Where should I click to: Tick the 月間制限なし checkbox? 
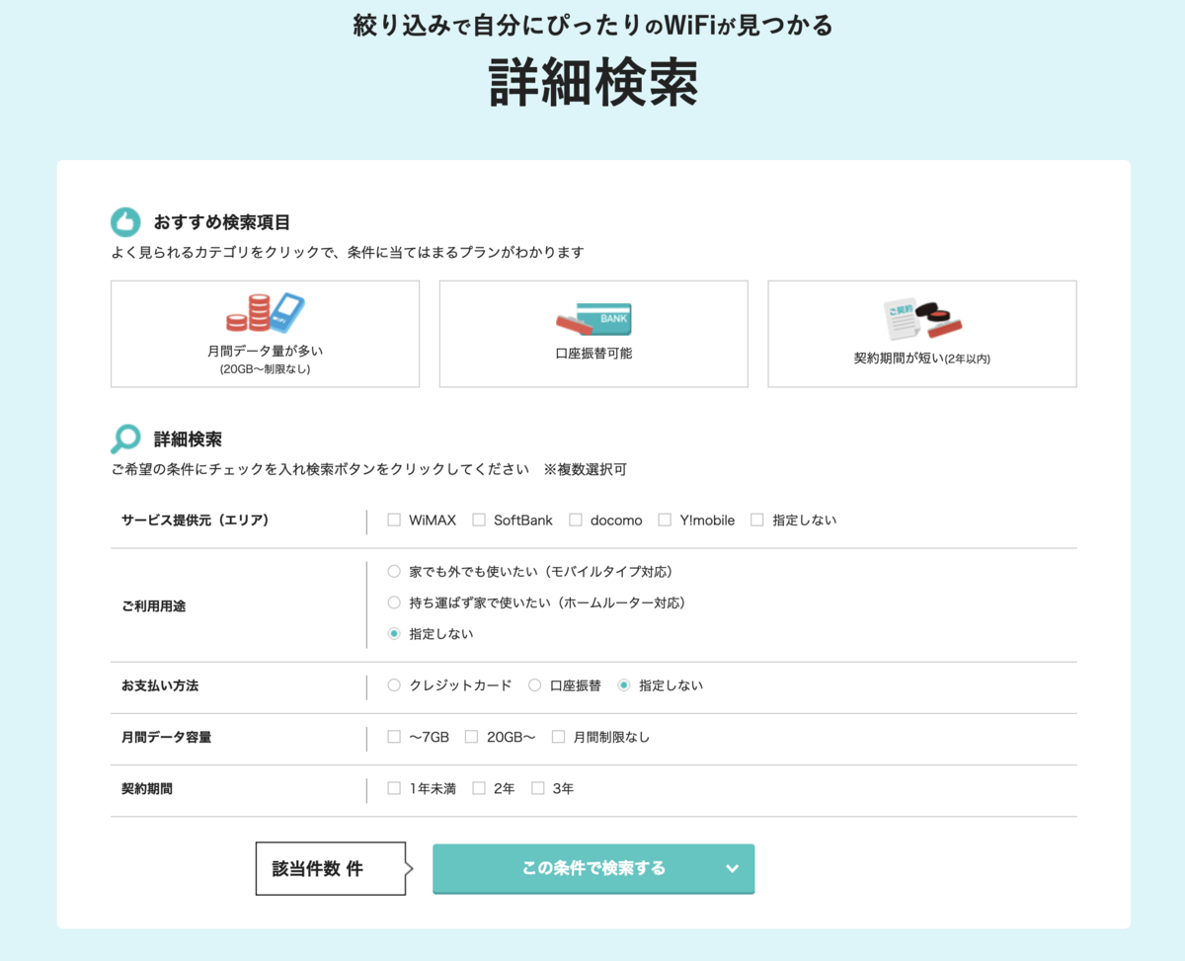558,737
